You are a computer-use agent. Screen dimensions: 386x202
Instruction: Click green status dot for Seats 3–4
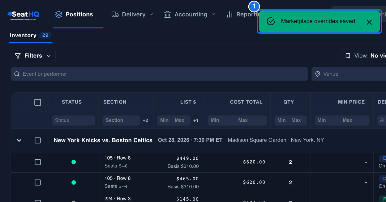click(x=74, y=183)
